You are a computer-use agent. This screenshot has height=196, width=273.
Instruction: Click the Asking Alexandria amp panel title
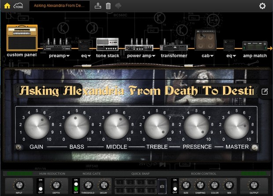click(136, 91)
